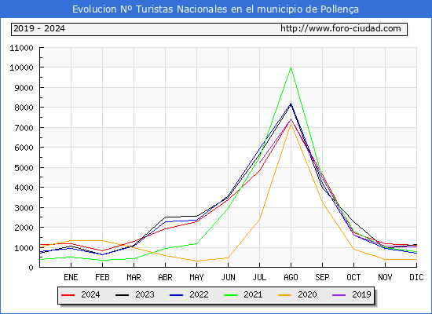432x314 pixels.
Task: Click the 5000 y-axis value
Action: point(24,168)
